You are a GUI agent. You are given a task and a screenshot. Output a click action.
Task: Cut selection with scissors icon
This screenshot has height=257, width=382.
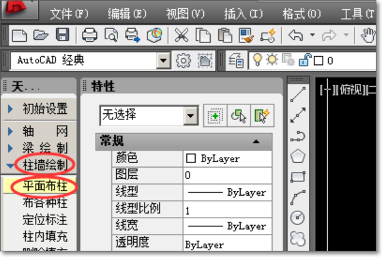(x=181, y=35)
